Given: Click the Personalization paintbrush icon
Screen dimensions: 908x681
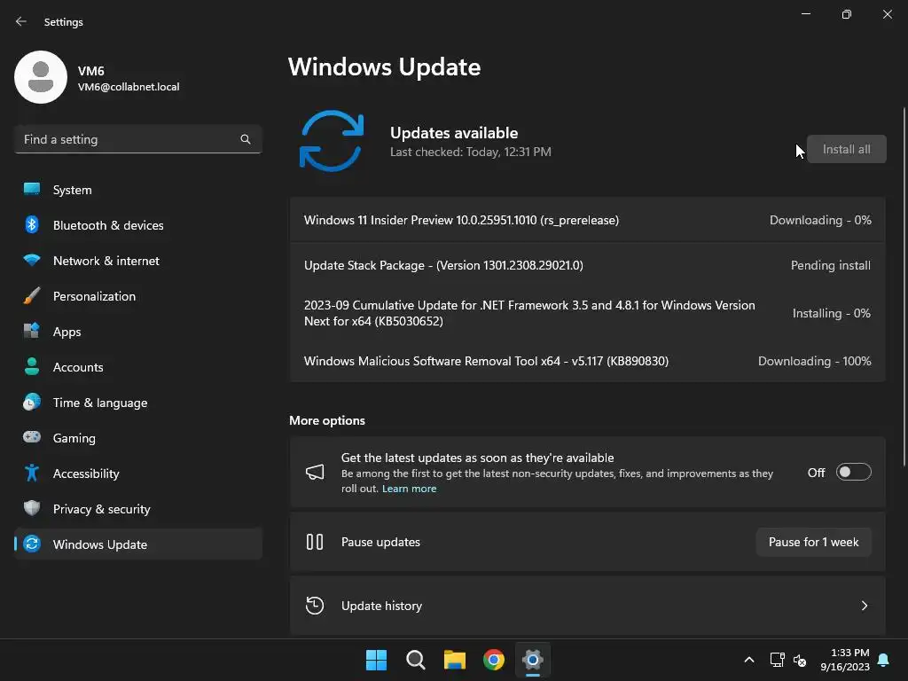Looking at the screenshot, I should 32,296.
